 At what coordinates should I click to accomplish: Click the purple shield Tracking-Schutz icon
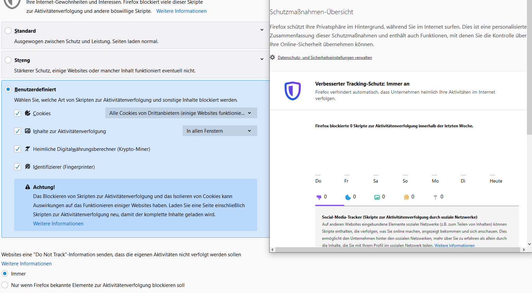(292, 91)
